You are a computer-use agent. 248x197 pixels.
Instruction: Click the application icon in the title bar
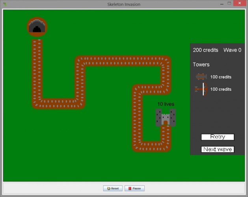5,4
